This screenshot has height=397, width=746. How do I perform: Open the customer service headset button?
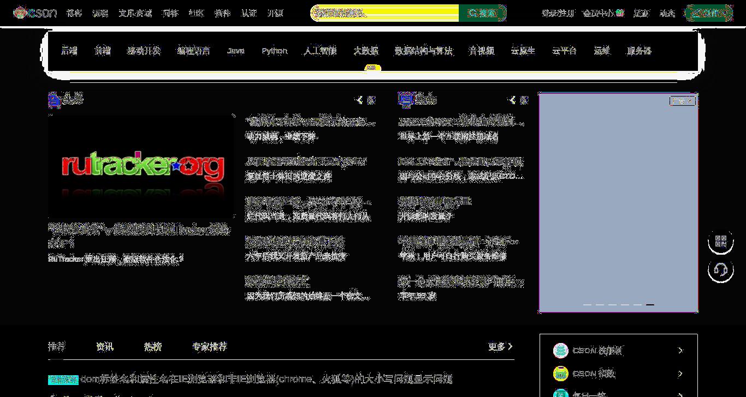[721, 270]
